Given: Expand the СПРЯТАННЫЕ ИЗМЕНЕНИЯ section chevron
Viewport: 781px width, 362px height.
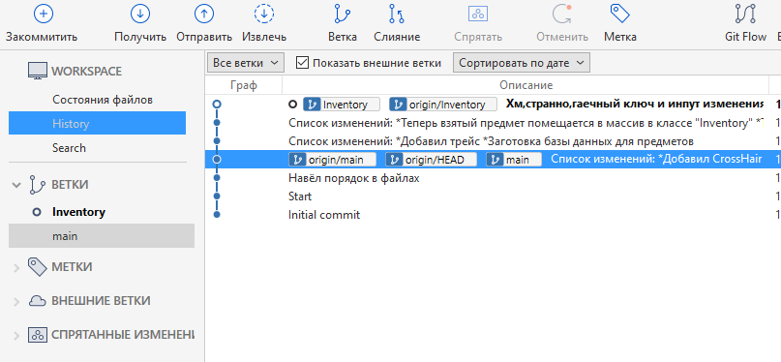Looking at the screenshot, I should pyautogui.click(x=16, y=336).
